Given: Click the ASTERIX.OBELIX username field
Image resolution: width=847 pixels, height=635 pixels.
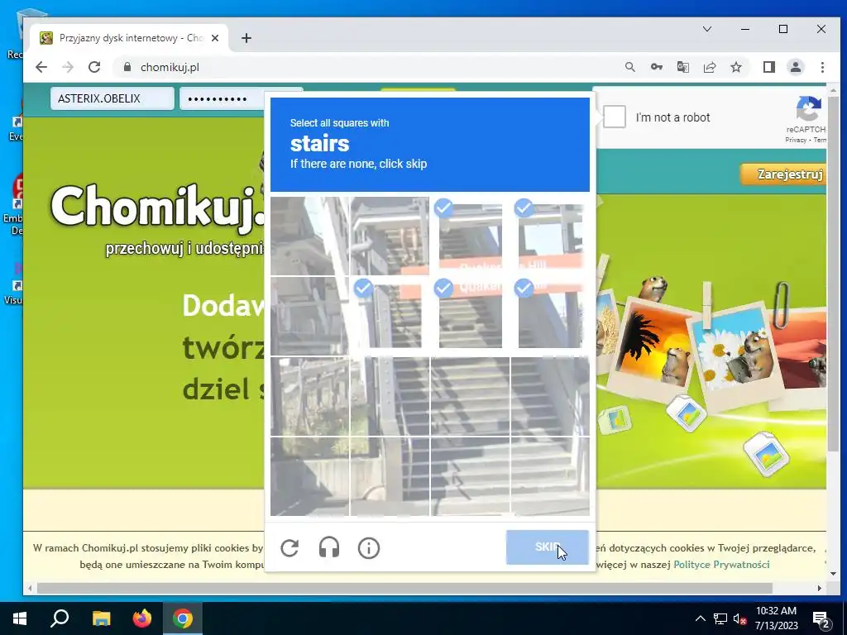Looking at the screenshot, I should click(112, 98).
